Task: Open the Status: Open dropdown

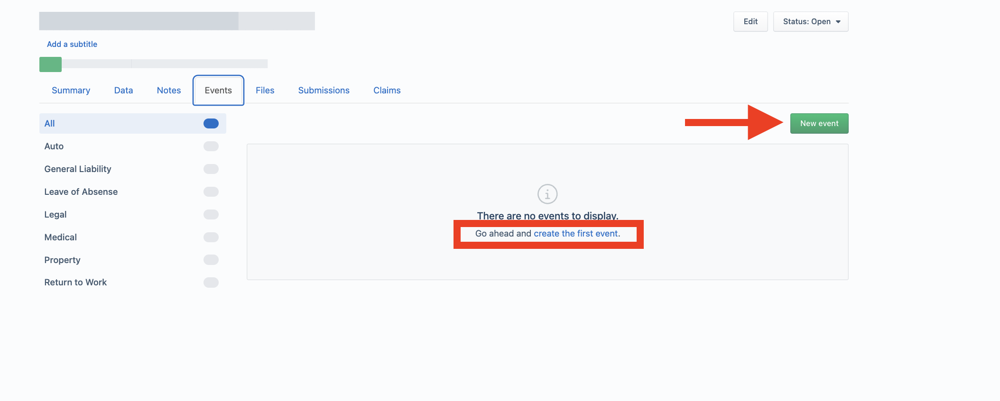Action: coord(811,22)
